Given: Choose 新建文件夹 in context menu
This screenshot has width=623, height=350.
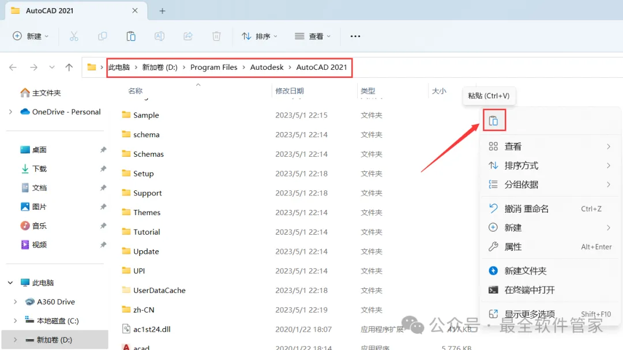Looking at the screenshot, I should tap(550, 271).
